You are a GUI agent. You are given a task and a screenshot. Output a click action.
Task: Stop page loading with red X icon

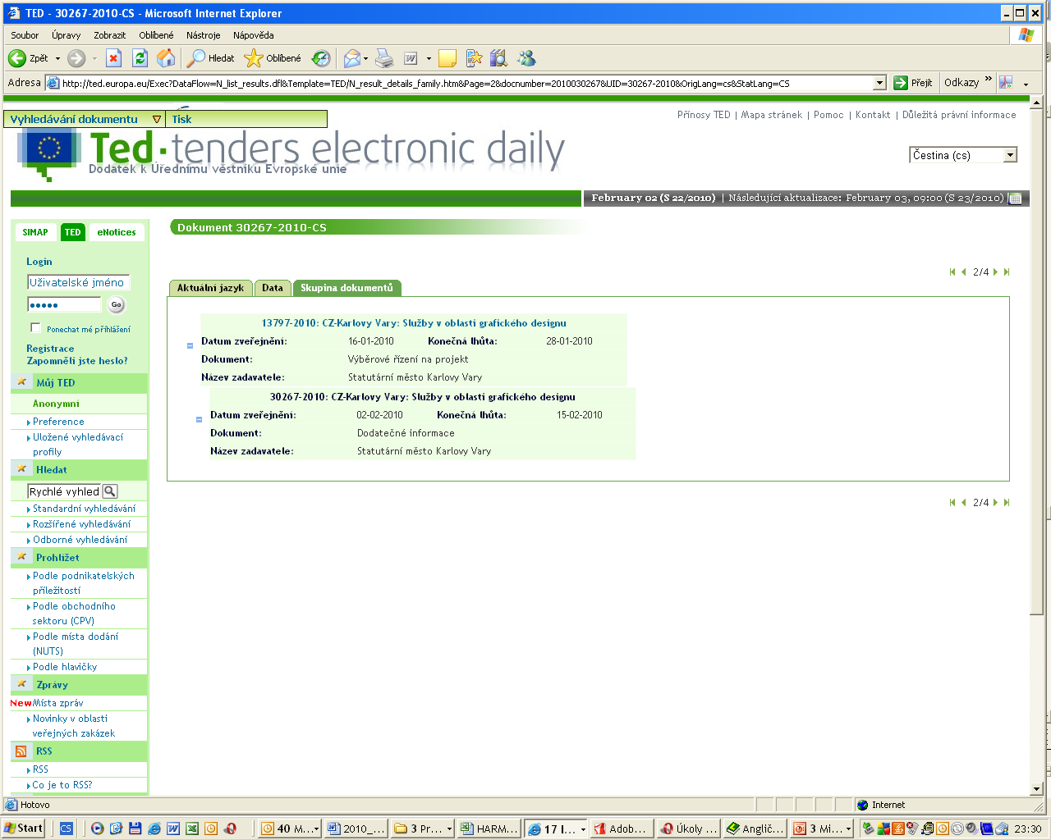(x=114, y=58)
